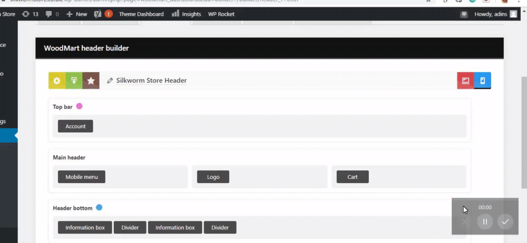527x243 pixels.
Task: Click the pink dot next to Top bar
Action: 79,106
